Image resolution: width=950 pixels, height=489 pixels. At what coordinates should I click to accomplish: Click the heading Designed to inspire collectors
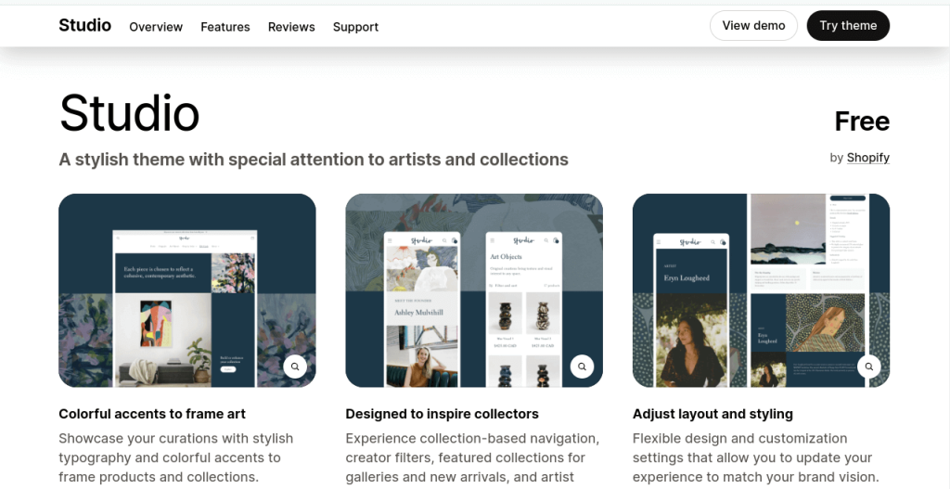(x=443, y=414)
